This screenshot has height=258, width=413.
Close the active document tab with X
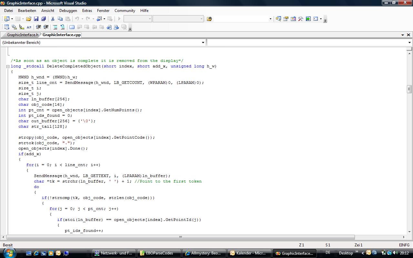pos(408,35)
